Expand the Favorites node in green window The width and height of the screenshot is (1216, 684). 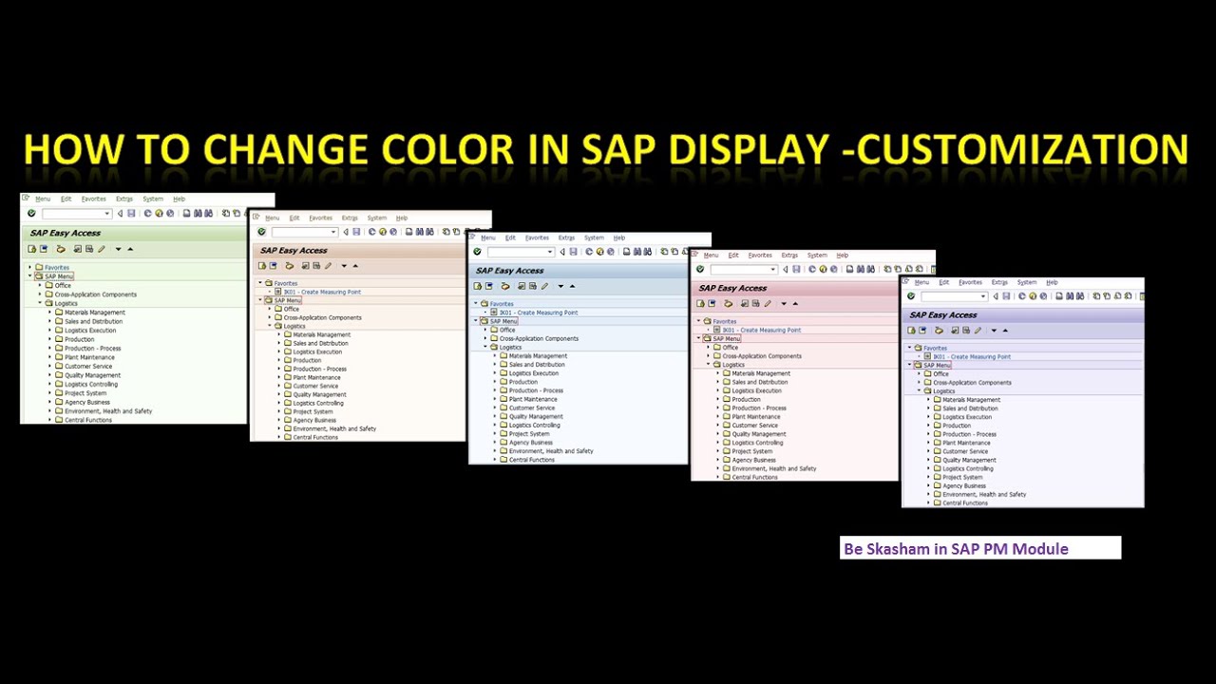pos(30,267)
